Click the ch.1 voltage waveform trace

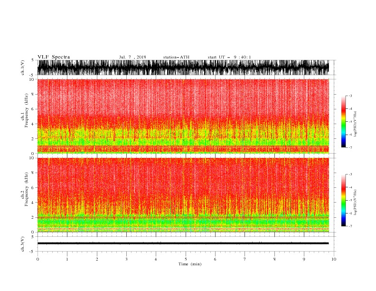(x=183, y=68)
